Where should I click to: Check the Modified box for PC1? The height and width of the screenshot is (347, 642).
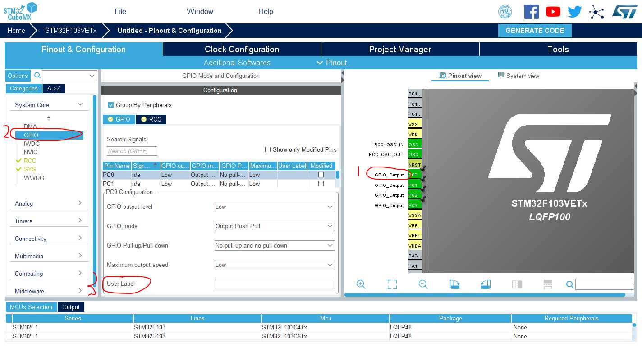tap(321, 184)
